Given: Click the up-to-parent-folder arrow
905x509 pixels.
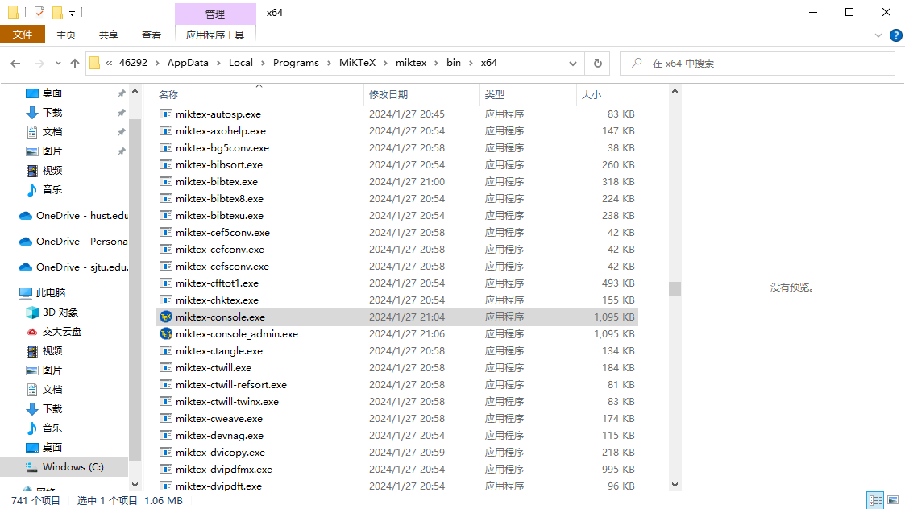Looking at the screenshot, I should 74,63.
